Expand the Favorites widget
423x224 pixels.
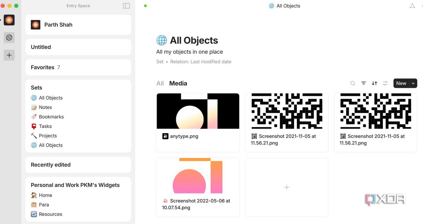pos(78,67)
